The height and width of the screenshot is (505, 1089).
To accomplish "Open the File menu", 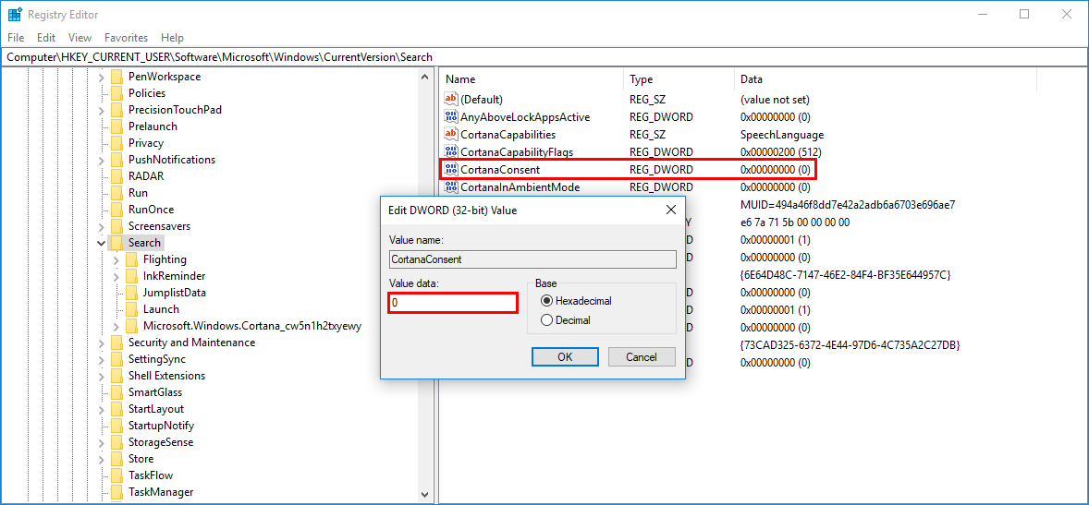I will [16, 38].
